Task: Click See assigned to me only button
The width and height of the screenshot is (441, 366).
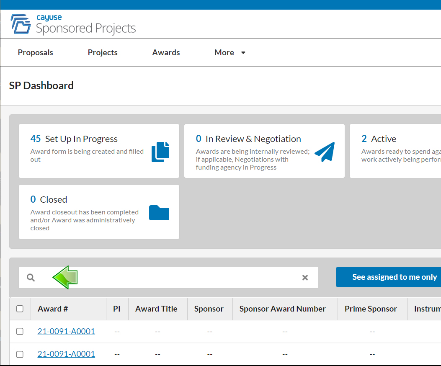Action: click(x=388, y=277)
